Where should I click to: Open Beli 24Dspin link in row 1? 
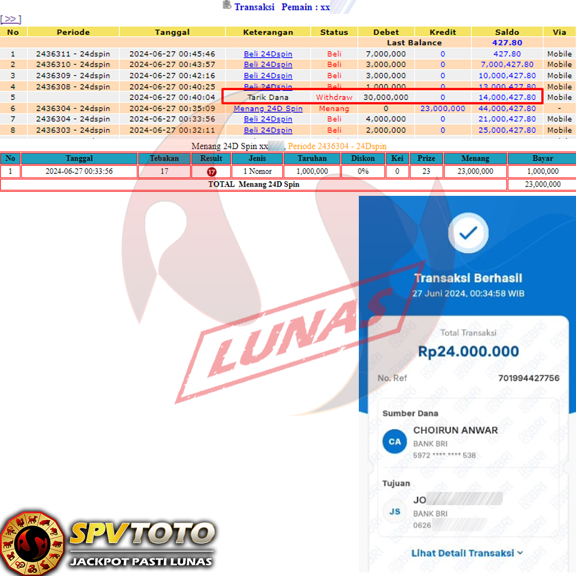click(x=268, y=54)
